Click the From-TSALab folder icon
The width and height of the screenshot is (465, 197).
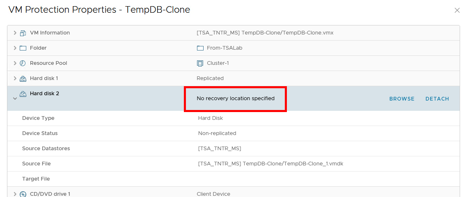200,48
